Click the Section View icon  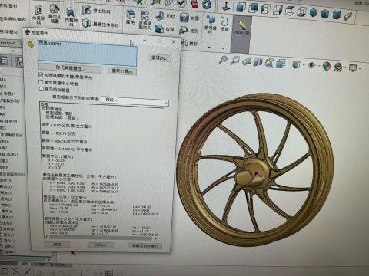coord(258,62)
